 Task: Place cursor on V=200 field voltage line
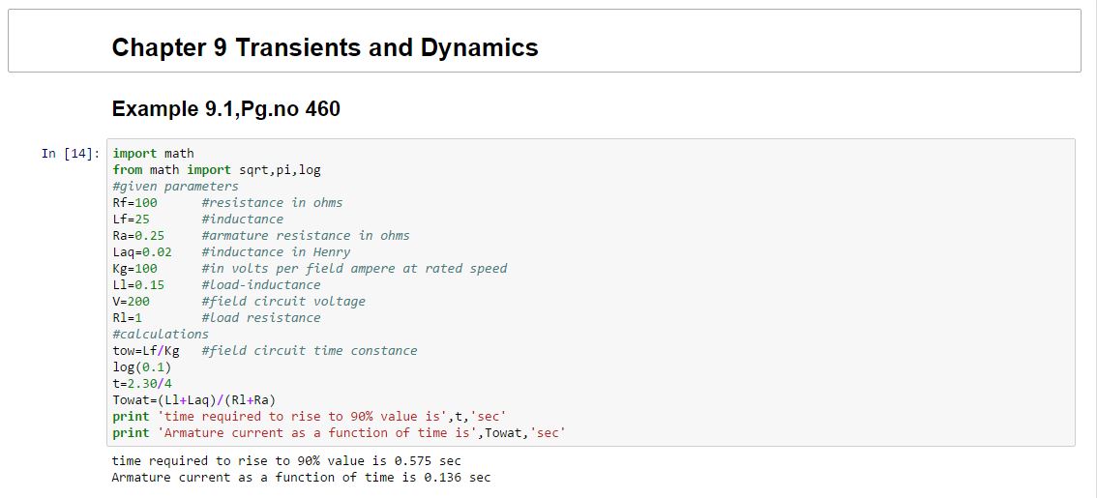pos(238,302)
